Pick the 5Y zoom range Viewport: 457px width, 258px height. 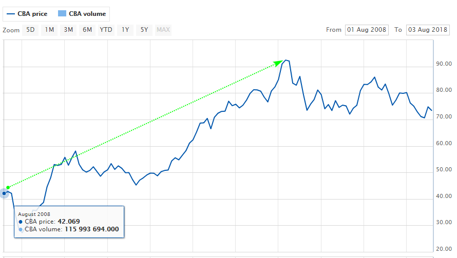click(x=144, y=30)
